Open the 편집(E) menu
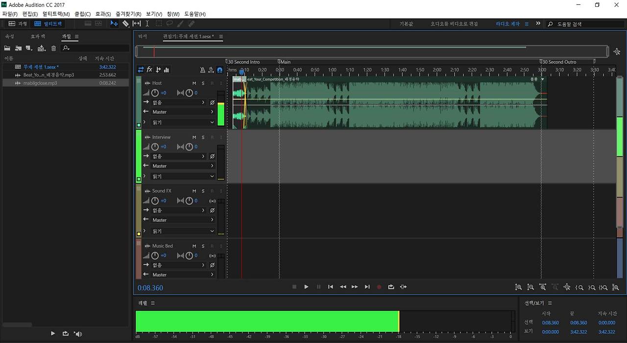627x343 pixels. (x=30, y=14)
